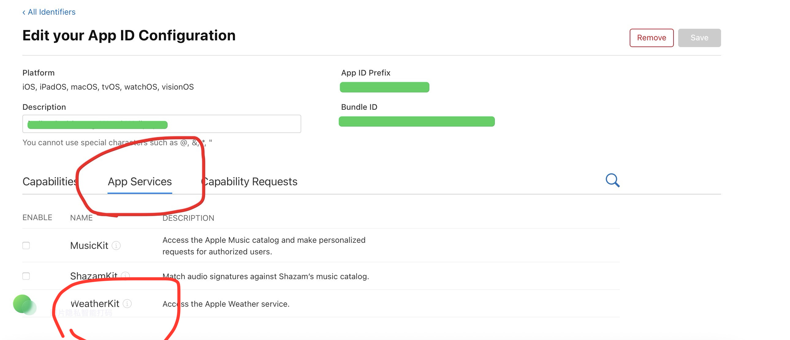
Task: Select the App ID Prefix value
Action: (x=385, y=87)
